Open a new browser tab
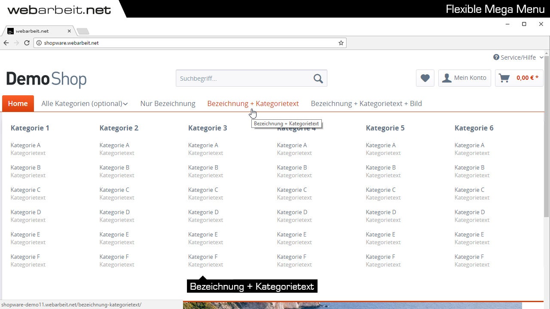 pyautogui.click(x=82, y=31)
